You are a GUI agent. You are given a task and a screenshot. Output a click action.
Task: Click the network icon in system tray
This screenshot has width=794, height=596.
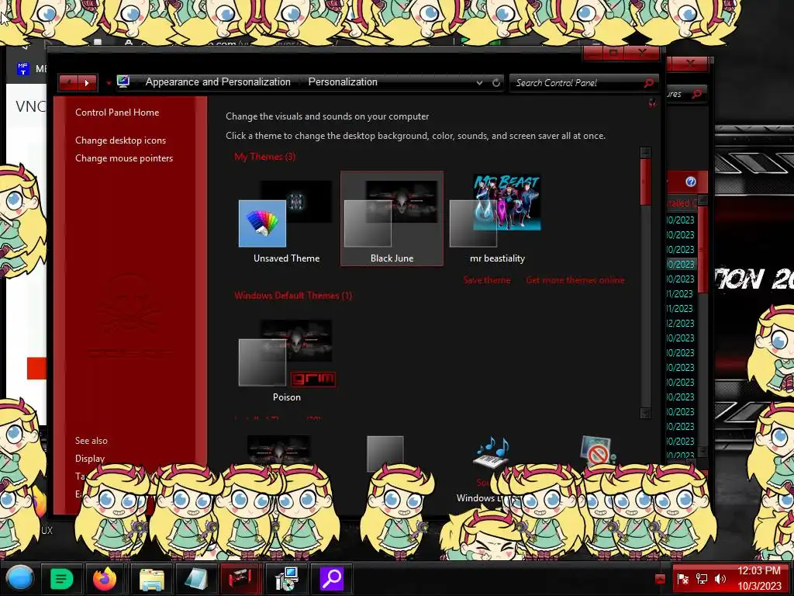[701, 579]
